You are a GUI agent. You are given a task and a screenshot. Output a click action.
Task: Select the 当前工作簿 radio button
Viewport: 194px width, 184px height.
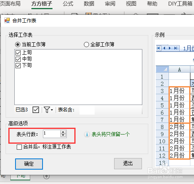coord(17,44)
